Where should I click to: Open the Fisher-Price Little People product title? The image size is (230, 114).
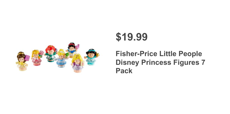click(x=160, y=62)
